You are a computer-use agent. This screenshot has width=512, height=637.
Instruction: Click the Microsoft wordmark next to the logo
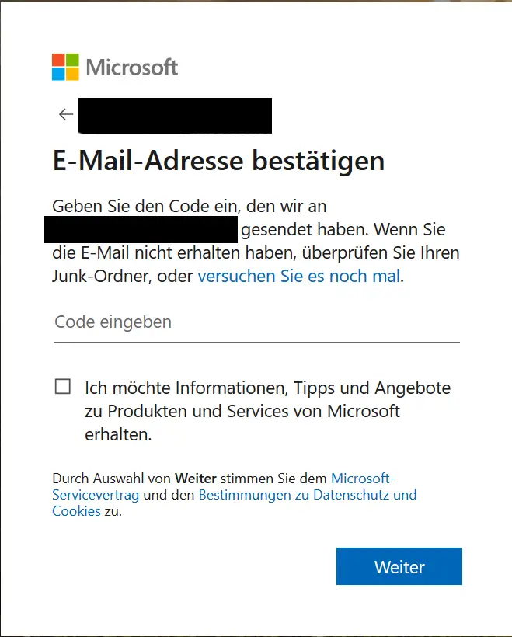(x=132, y=68)
